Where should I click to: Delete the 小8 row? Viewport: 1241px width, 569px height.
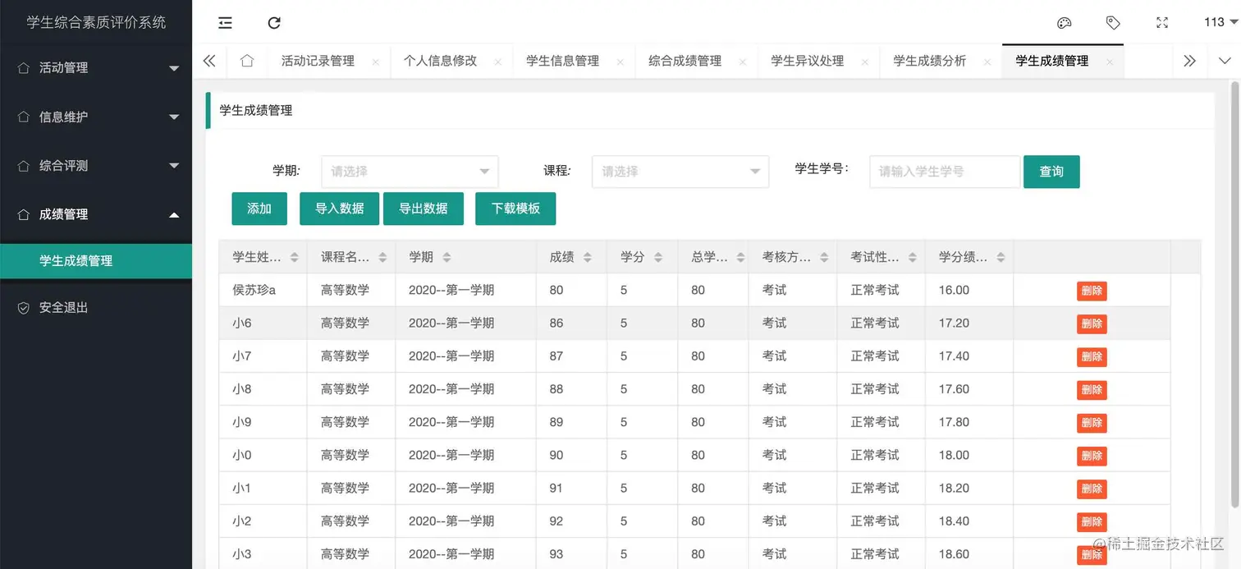[x=1092, y=390]
